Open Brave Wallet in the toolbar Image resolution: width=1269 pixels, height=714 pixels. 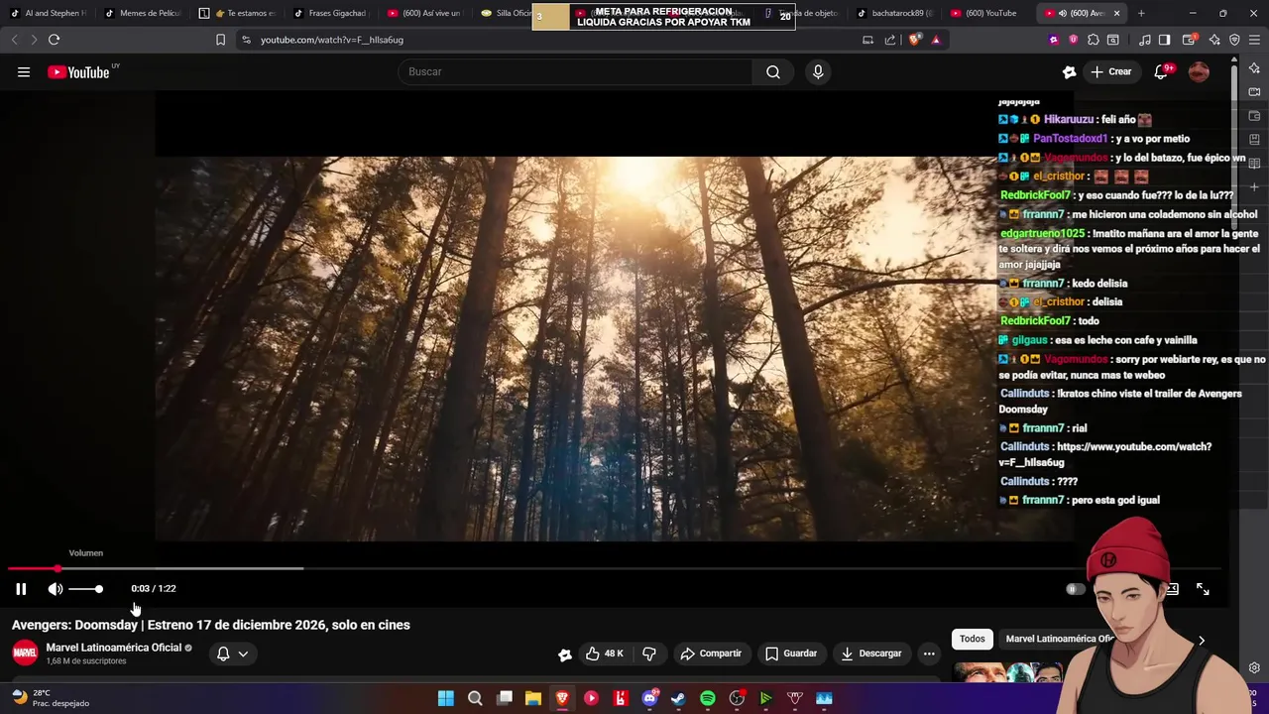[1189, 40]
